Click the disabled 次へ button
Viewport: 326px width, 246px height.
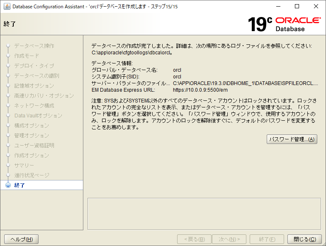(x=229, y=239)
